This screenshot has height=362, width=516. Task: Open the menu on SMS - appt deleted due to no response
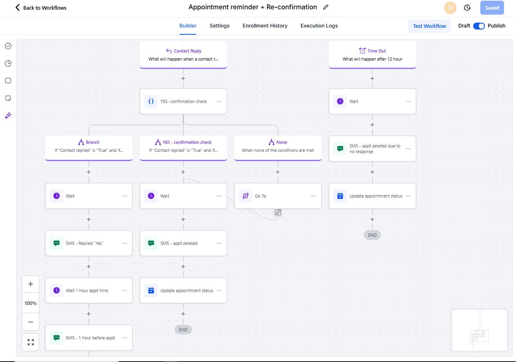click(408, 149)
